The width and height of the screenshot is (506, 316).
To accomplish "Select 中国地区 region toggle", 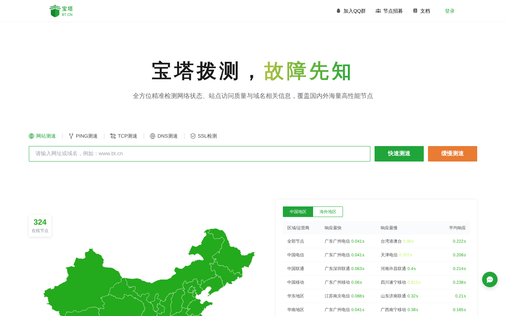I will click(x=298, y=212).
